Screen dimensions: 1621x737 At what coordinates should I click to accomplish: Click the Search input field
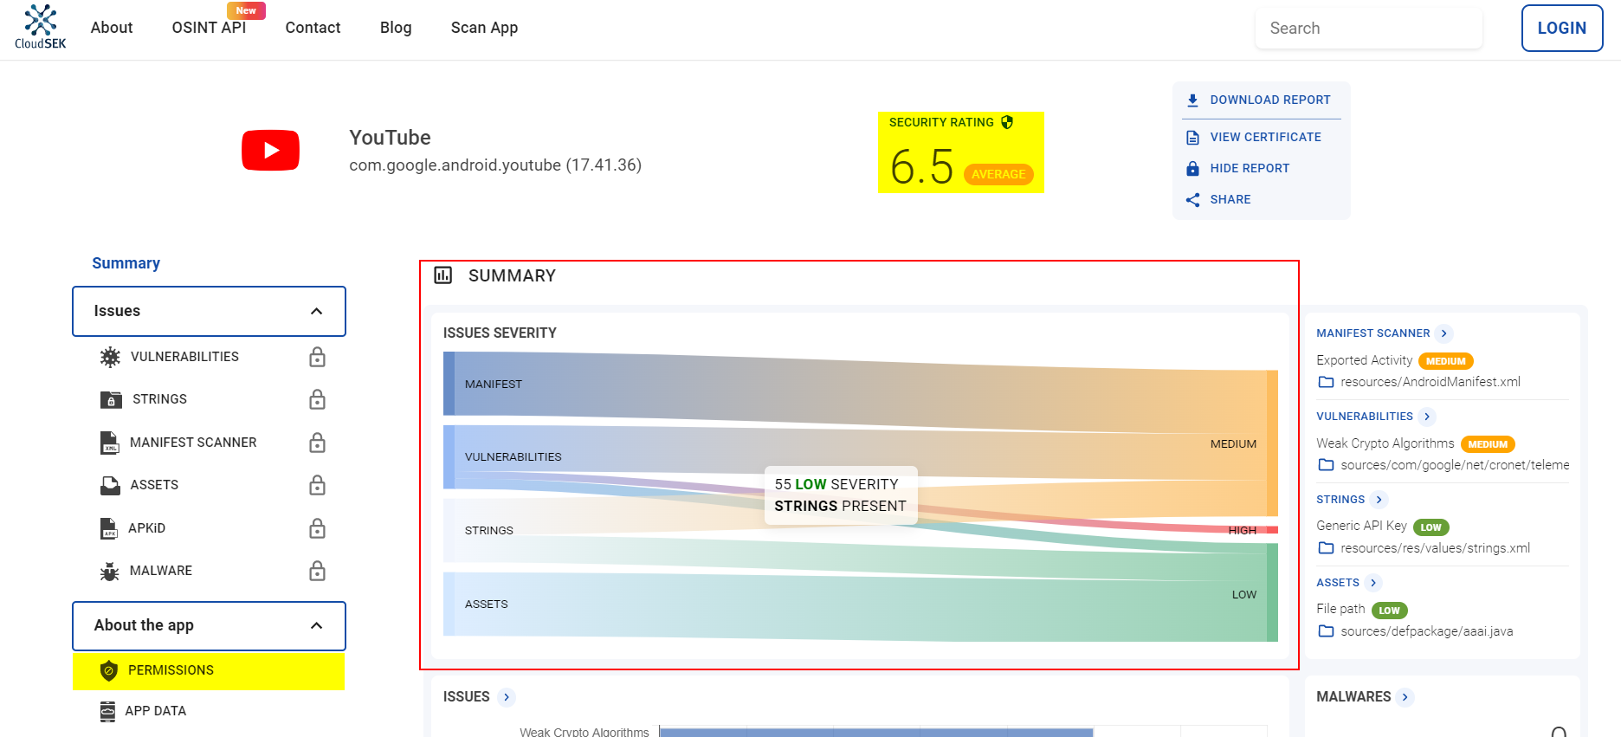coord(1369,29)
